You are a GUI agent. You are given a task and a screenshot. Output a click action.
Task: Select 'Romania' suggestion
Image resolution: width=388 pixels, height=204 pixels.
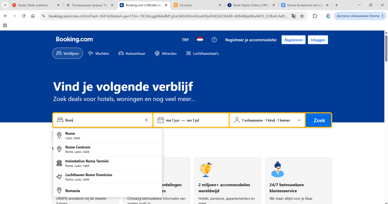(x=108, y=191)
